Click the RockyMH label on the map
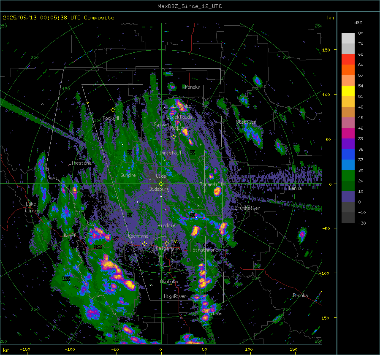This screenshot has height=355, width=380. tap(111, 118)
